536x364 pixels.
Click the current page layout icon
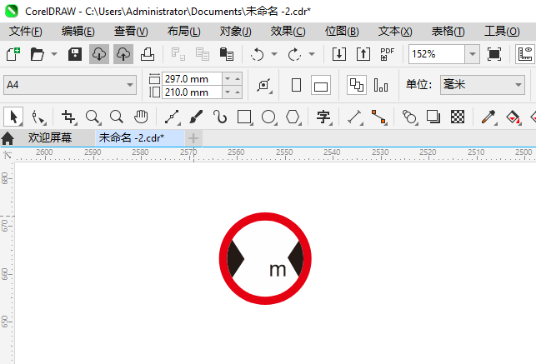[381, 85]
